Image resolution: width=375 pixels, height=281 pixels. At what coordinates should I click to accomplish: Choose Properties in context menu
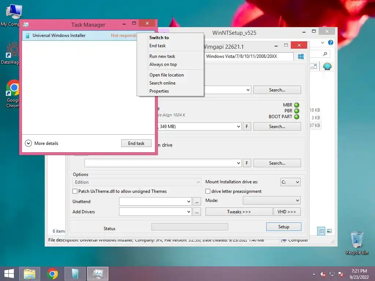(x=159, y=91)
